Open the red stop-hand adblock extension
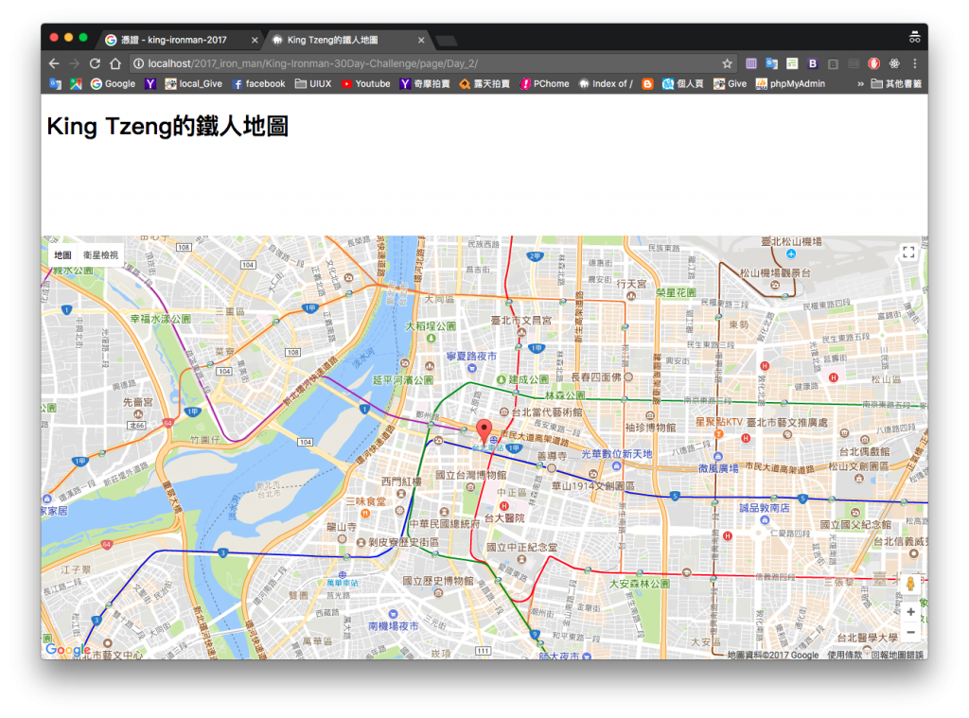Viewport: 969px width, 718px height. pos(873,63)
